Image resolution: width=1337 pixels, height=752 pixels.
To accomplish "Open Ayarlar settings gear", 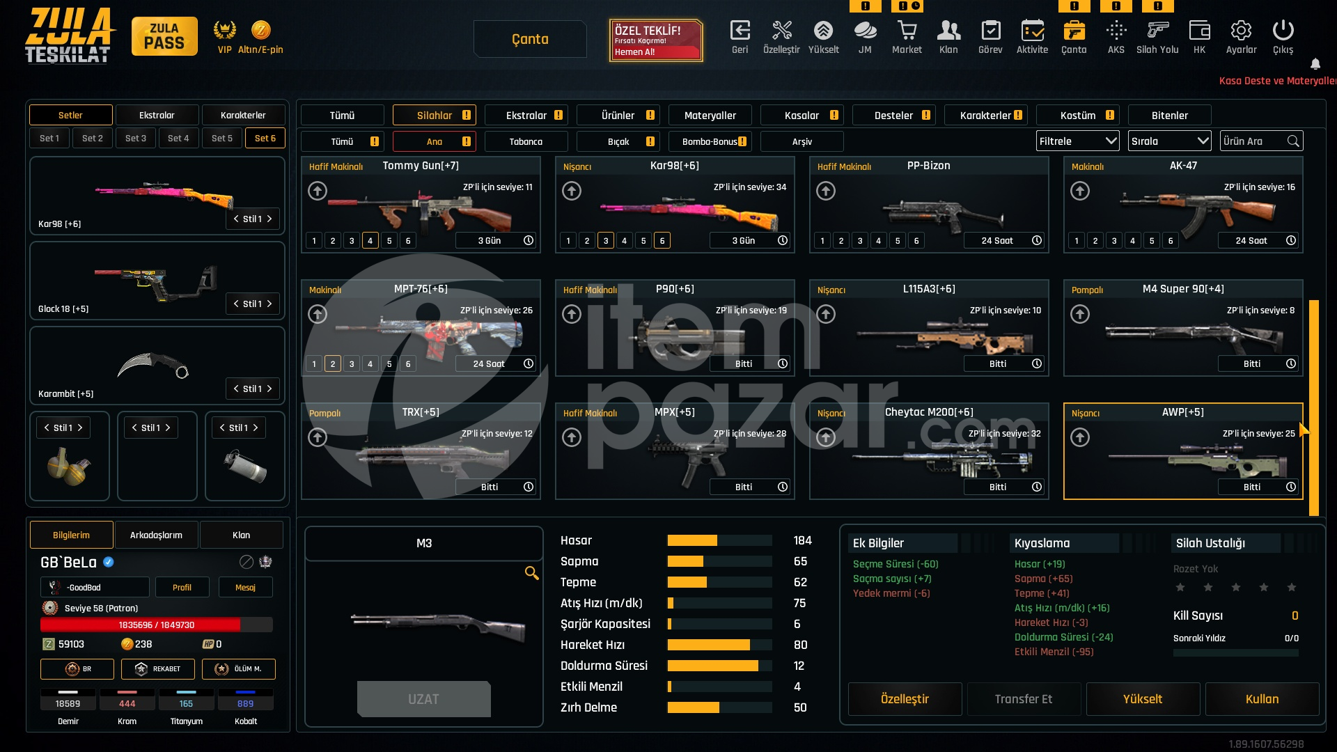I will (x=1241, y=31).
